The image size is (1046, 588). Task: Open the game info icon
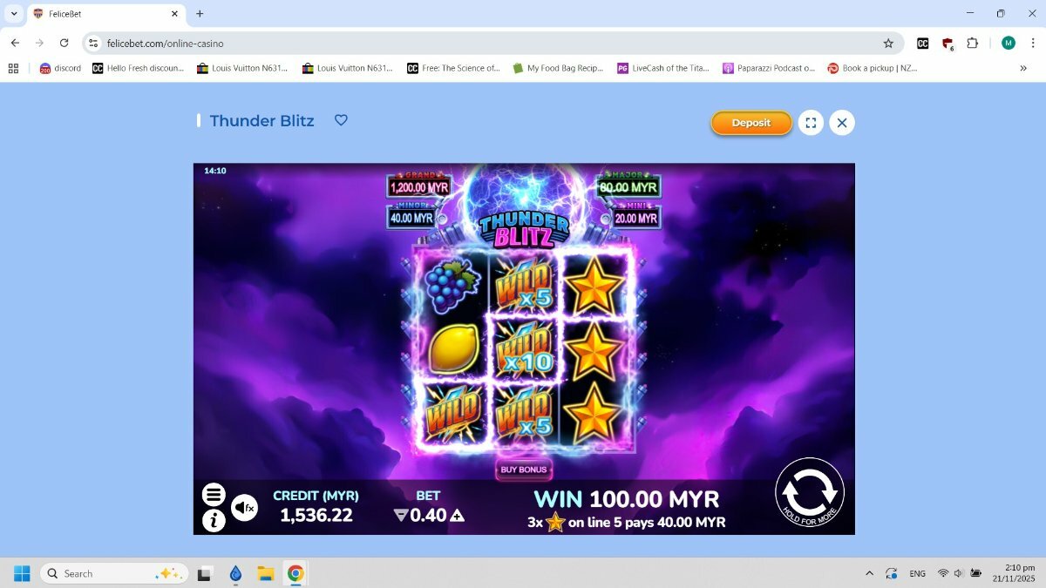tap(214, 521)
